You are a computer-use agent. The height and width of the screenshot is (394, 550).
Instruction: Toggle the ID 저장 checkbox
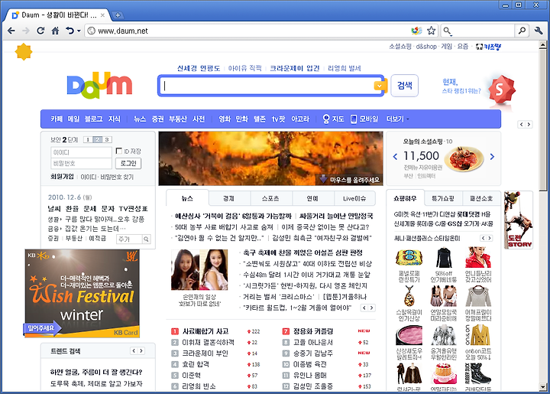(119, 151)
